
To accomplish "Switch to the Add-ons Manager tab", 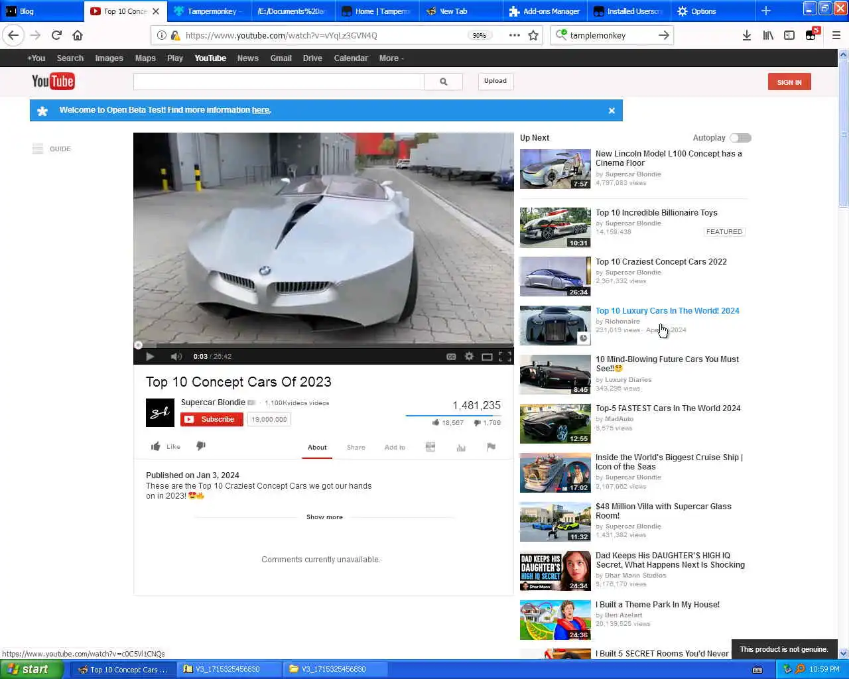I will tap(545, 11).
